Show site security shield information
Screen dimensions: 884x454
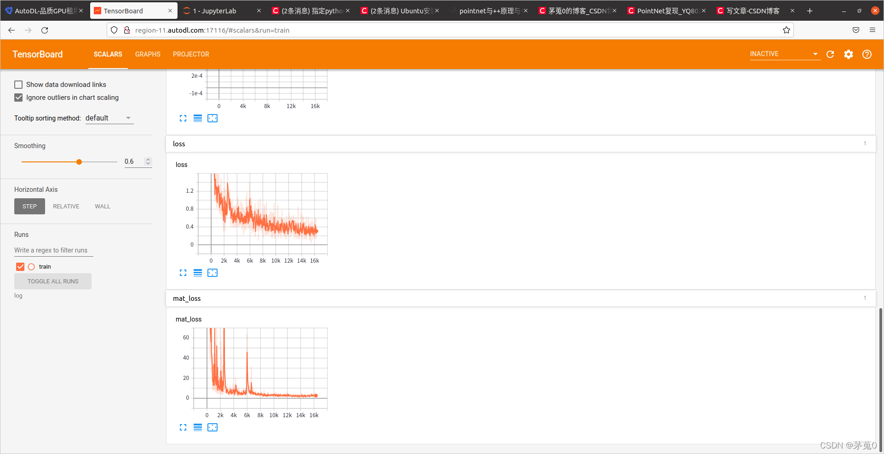click(x=114, y=30)
